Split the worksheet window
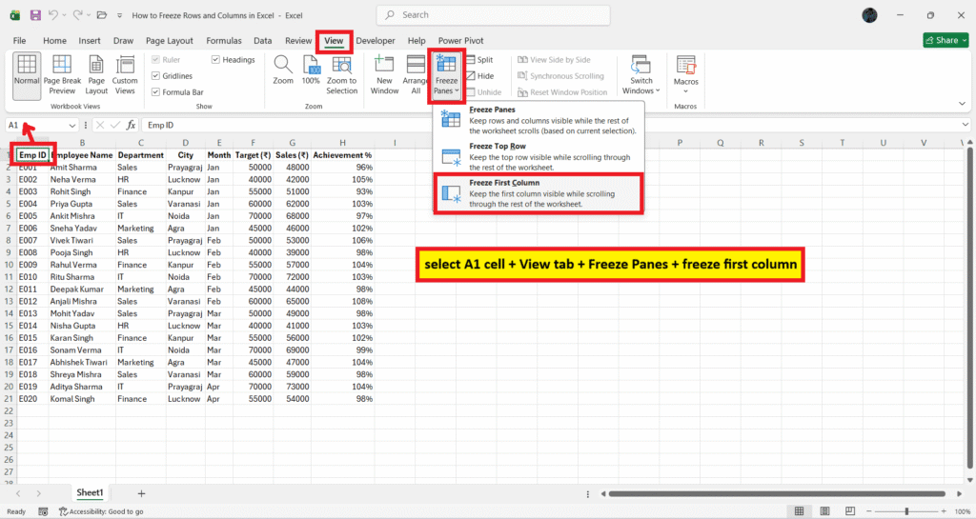 (x=479, y=60)
